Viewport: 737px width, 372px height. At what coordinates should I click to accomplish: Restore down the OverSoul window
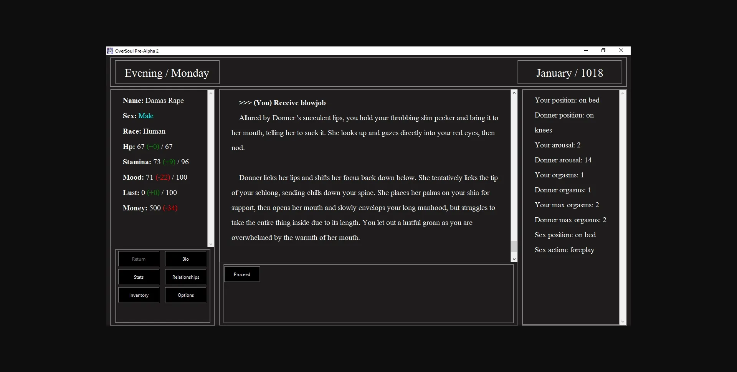603,50
